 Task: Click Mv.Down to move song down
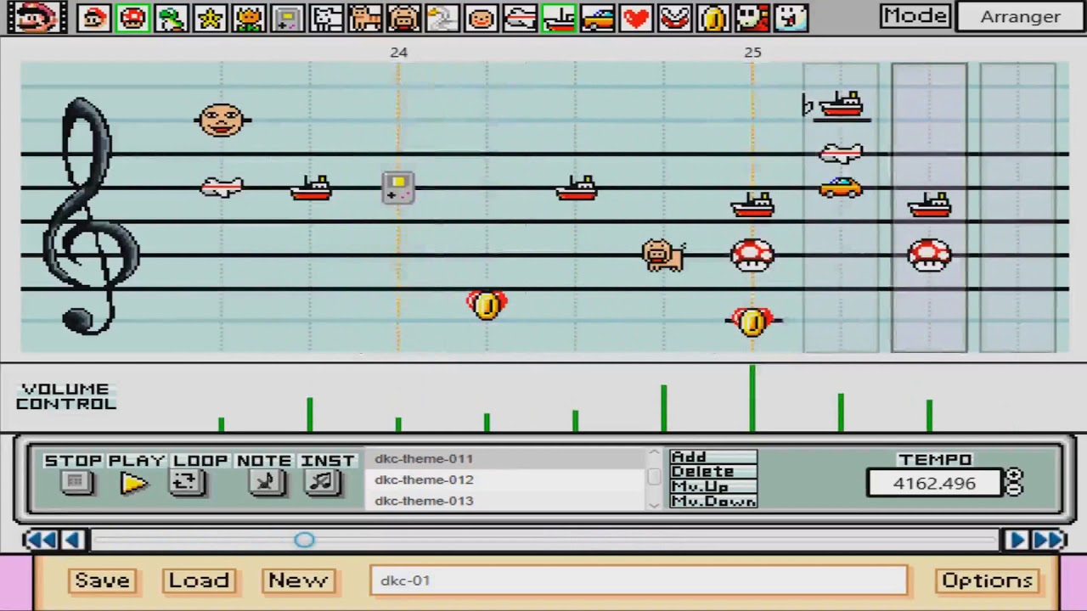tap(712, 501)
